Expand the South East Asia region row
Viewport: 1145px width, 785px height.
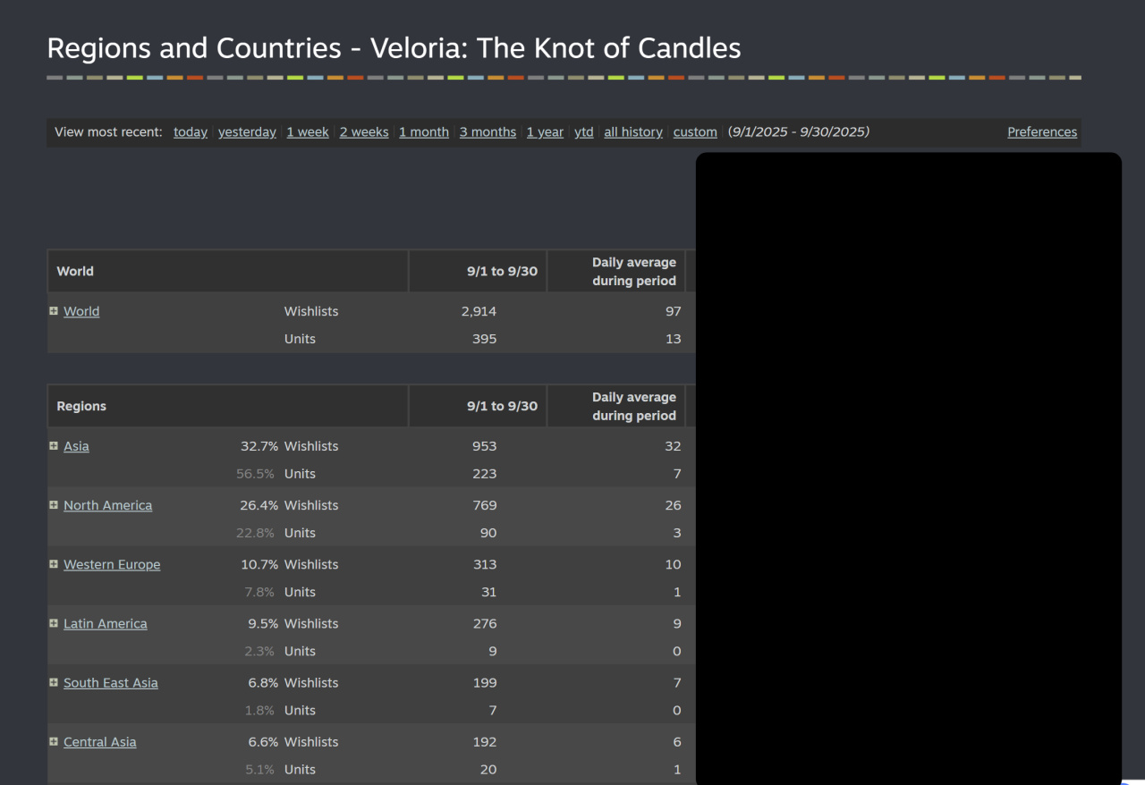[54, 682]
